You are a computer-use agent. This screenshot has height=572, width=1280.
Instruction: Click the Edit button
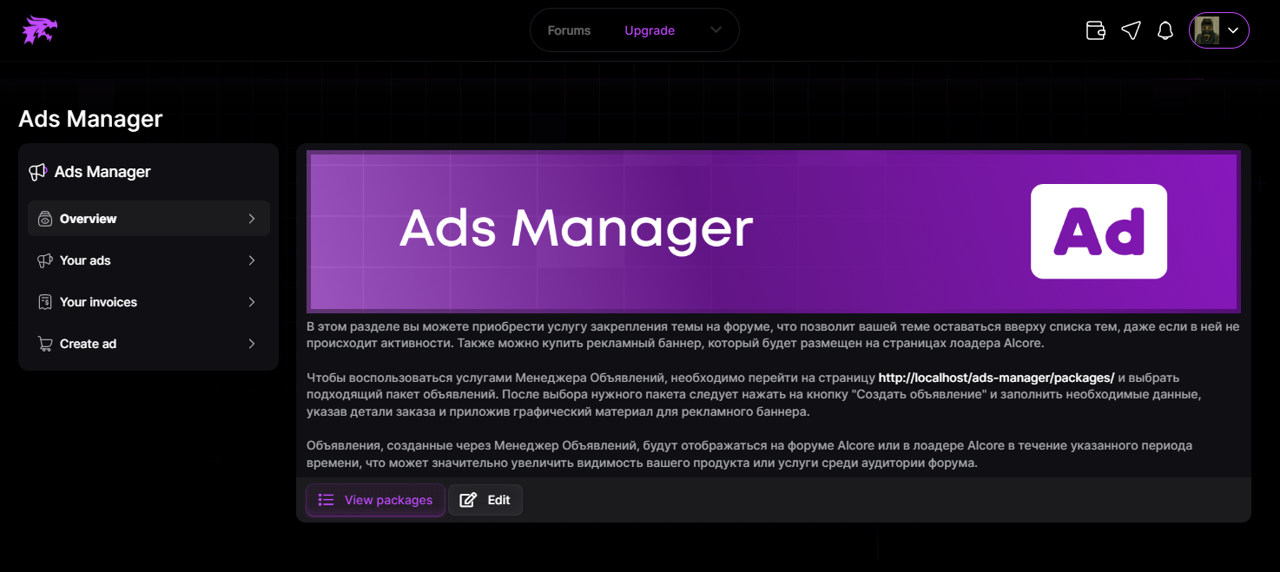tap(485, 500)
